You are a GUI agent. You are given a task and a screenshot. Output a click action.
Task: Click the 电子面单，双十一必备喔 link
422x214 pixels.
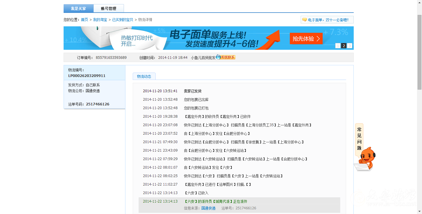(328, 20)
